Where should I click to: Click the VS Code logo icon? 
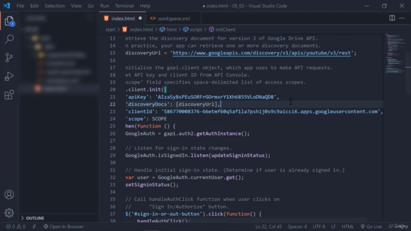(7, 6)
